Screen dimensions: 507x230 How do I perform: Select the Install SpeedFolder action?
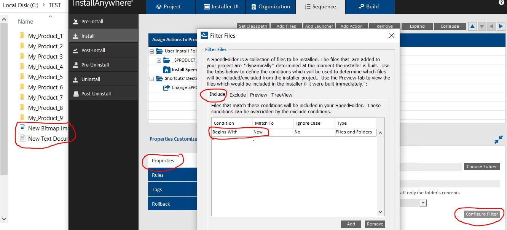pos(184,70)
